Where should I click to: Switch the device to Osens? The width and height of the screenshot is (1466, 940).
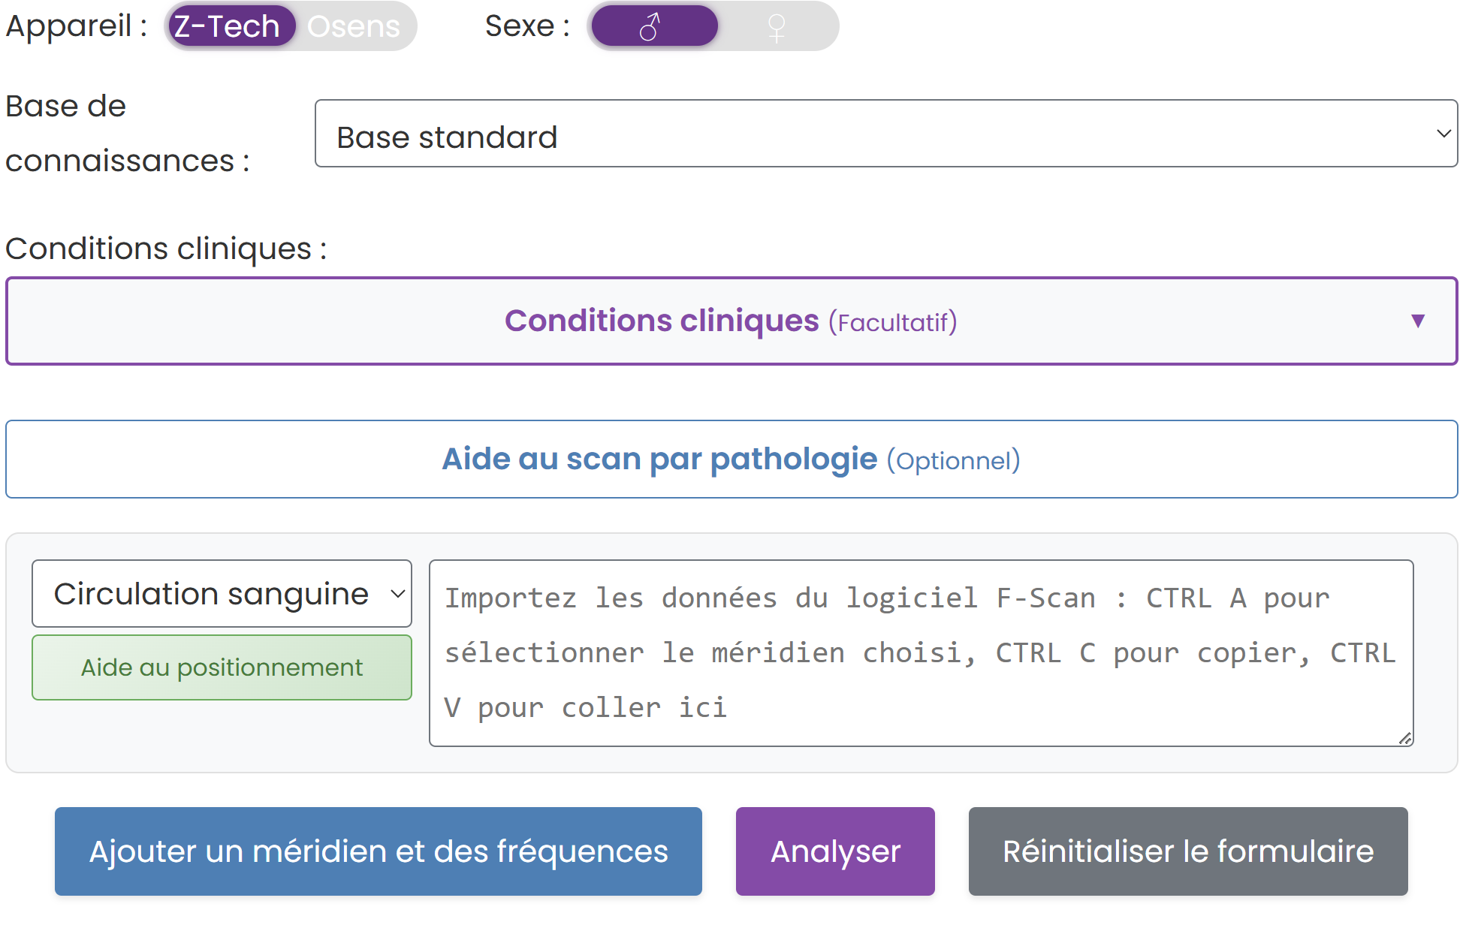coord(353,26)
